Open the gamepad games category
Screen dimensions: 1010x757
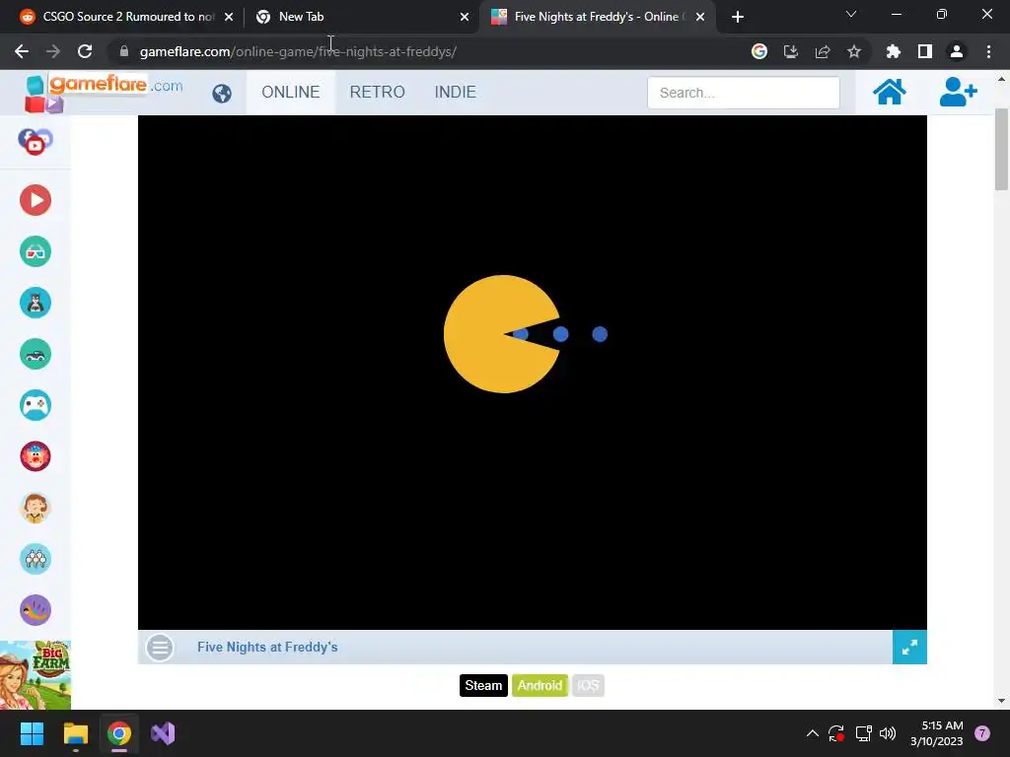pyautogui.click(x=36, y=405)
